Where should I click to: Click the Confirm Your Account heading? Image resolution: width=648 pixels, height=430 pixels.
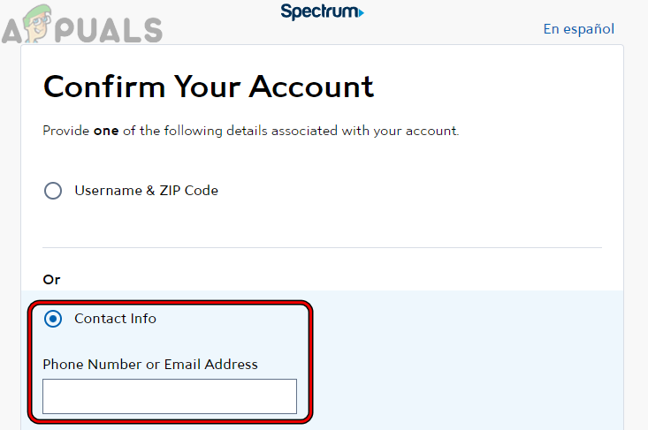209,87
